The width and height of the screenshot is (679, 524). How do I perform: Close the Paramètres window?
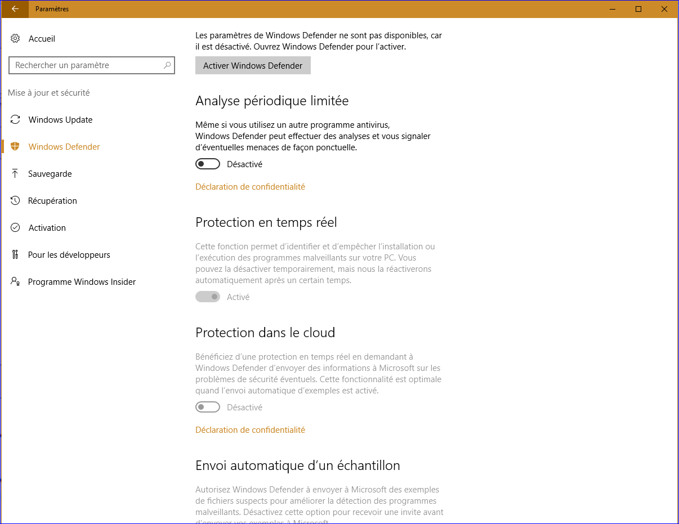664,9
